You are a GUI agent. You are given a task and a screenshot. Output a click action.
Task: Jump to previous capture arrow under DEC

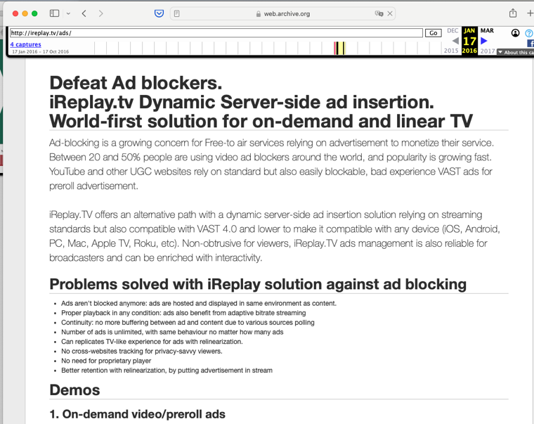455,41
